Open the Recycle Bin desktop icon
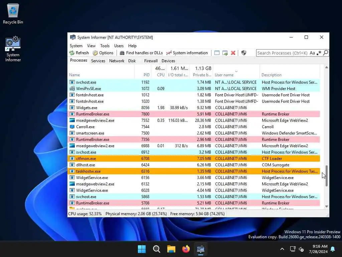The image size is (342, 257). (13, 13)
